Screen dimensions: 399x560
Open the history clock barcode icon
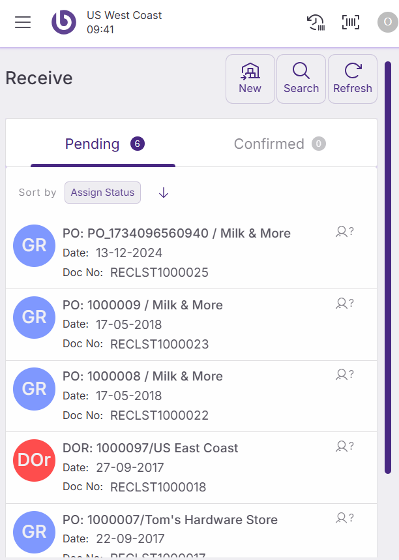click(x=316, y=23)
